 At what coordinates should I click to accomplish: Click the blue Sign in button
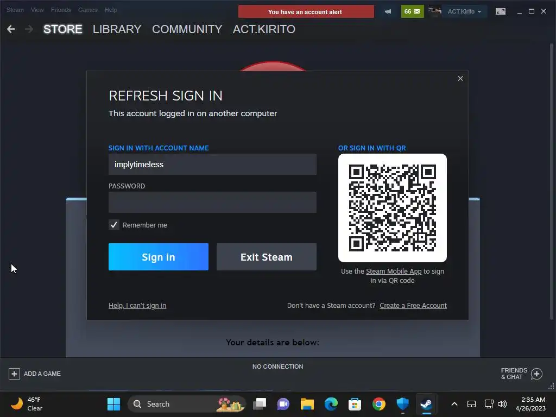pos(159,257)
